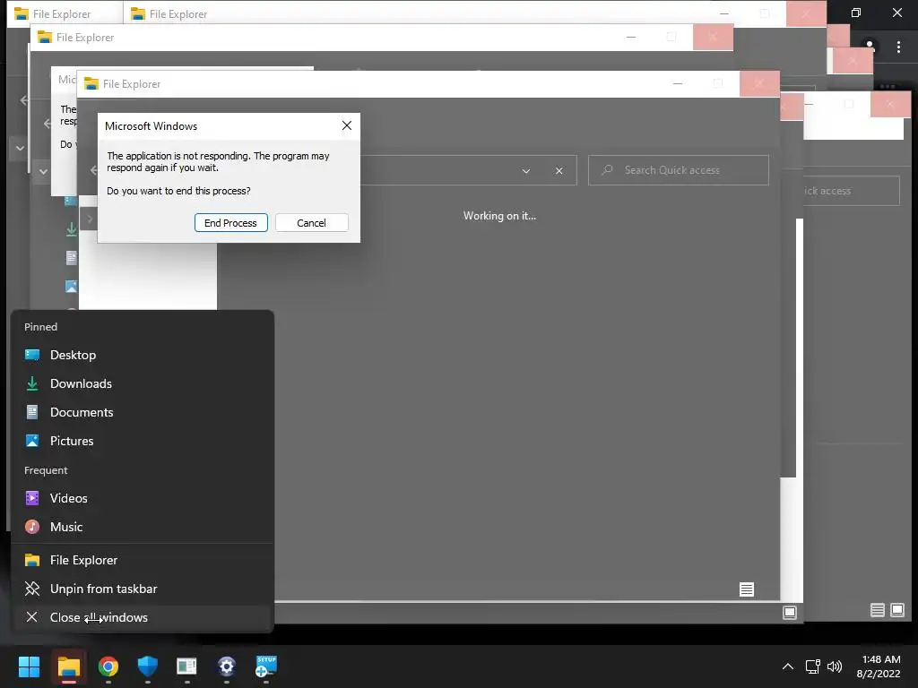This screenshot has height=688, width=918.
Task: Expand the address bar history dropdown
Action: click(x=526, y=171)
